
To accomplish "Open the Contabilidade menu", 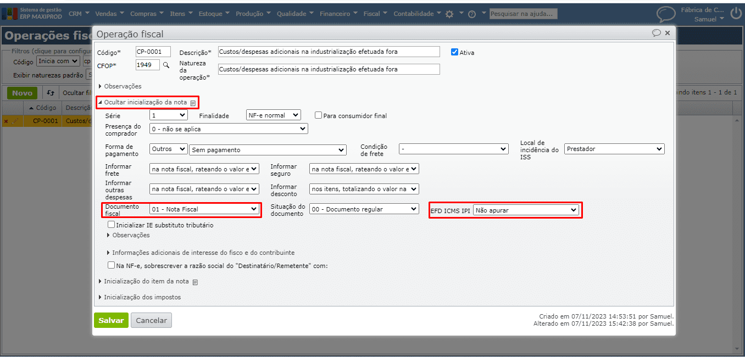I will tap(418, 14).
